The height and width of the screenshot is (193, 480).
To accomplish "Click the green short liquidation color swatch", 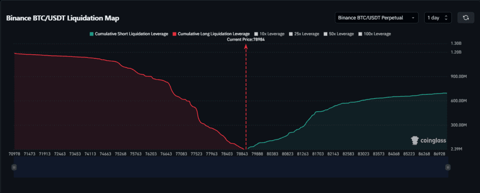I will [x=91, y=34].
